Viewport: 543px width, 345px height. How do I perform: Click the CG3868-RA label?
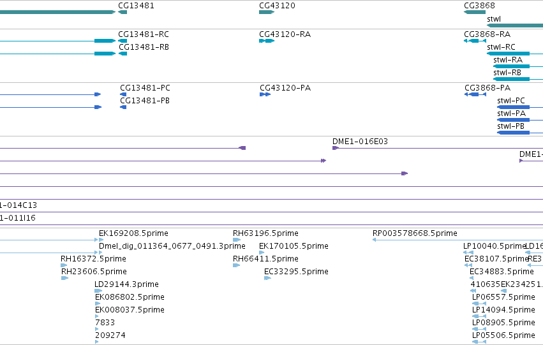pyautogui.click(x=487, y=34)
